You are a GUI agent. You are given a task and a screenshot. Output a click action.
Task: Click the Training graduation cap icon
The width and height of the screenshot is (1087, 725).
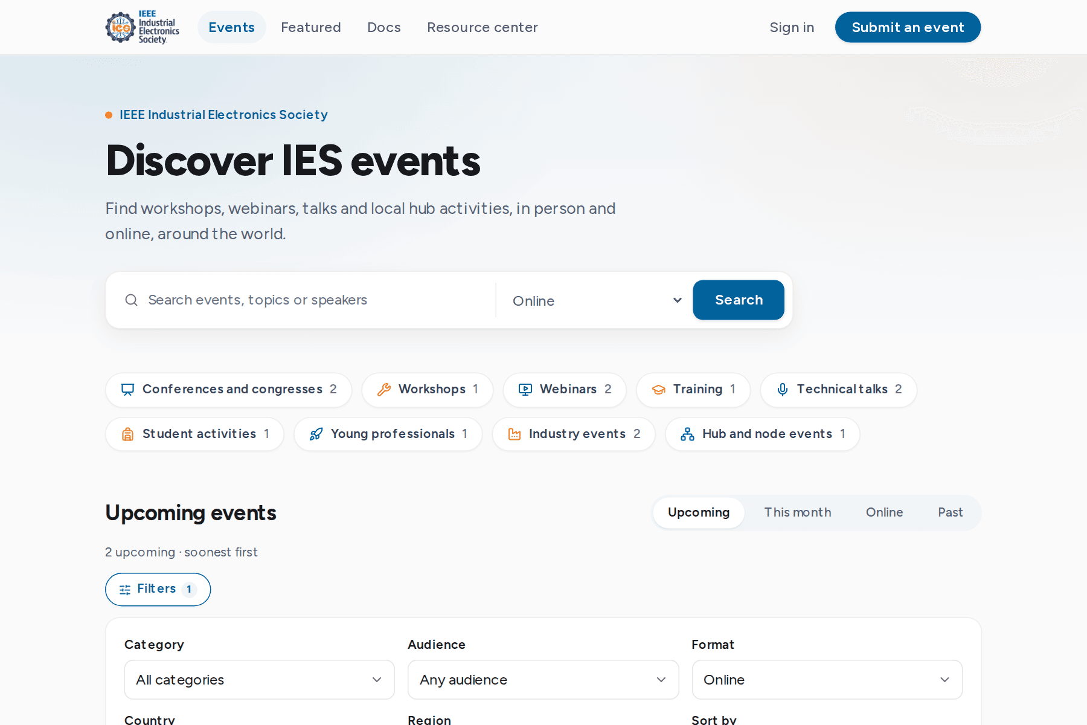click(x=658, y=390)
